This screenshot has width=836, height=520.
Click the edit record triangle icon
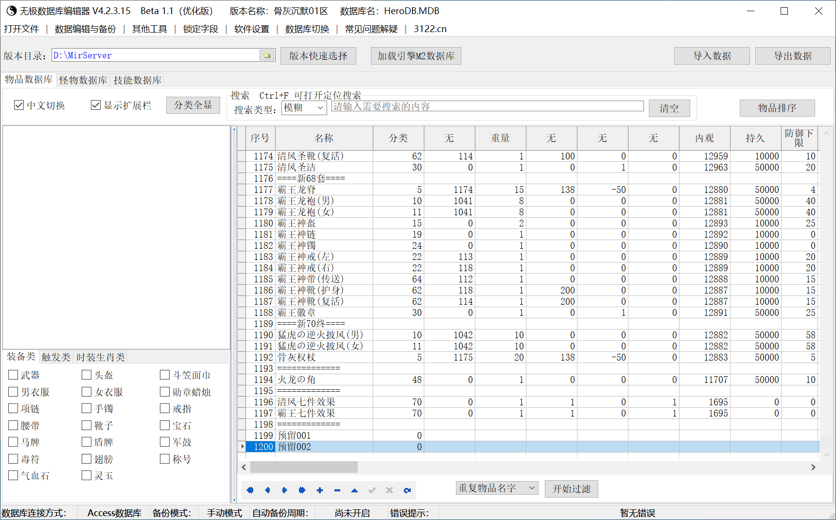tap(355, 490)
